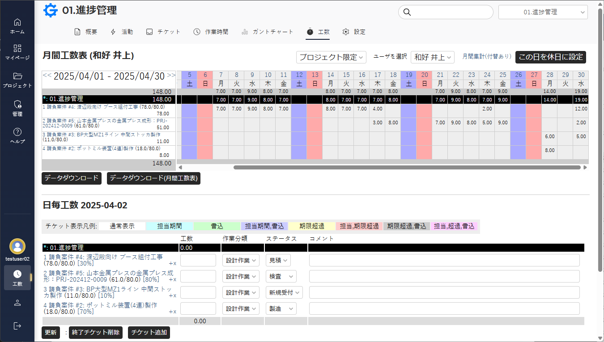Click the 工数 input for ticket #4
604x342 pixels.
198,260
